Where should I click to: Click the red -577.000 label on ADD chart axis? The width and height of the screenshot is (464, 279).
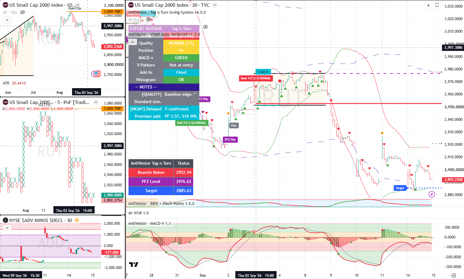111,252
